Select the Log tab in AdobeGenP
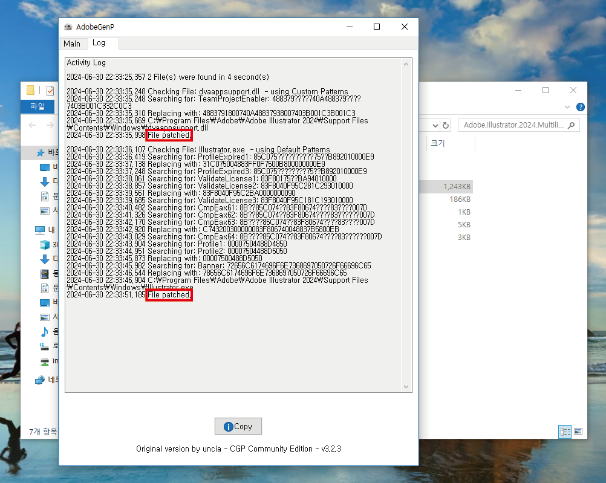 click(x=99, y=43)
